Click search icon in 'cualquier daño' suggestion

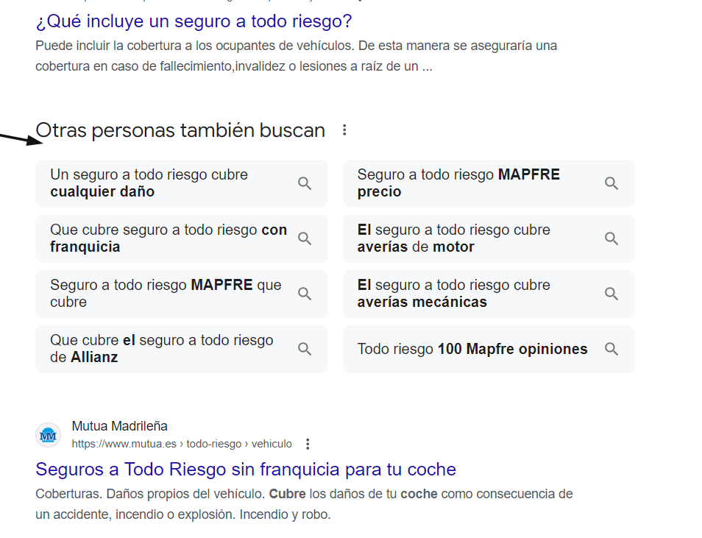(305, 183)
